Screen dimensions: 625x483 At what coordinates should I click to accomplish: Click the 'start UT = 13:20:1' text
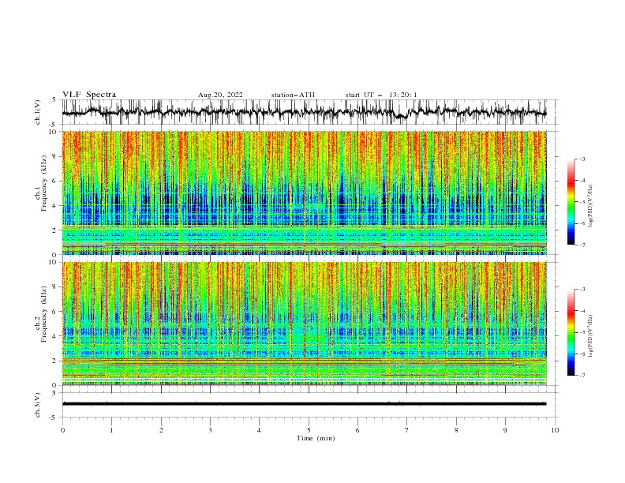tap(381, 95)
